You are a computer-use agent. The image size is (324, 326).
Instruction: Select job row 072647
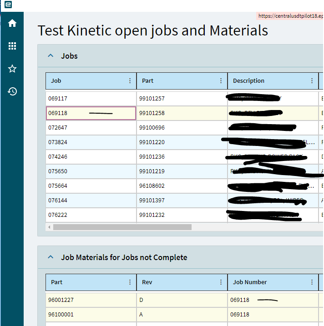click(x=58, y=128)
